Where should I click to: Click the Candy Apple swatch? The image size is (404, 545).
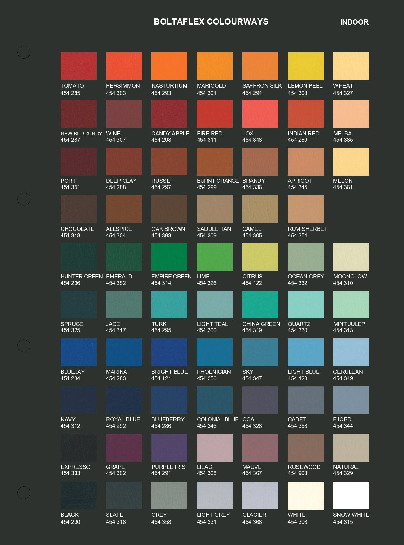[x=169, y=114]
